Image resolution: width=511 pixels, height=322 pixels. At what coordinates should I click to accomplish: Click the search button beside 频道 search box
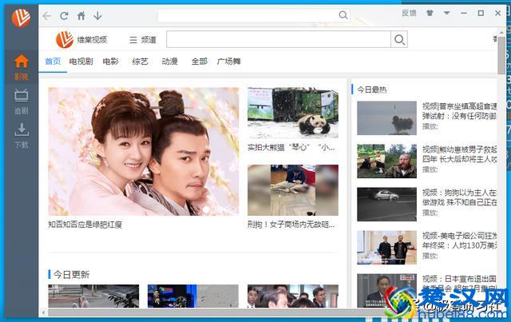(x=399, y=39)
